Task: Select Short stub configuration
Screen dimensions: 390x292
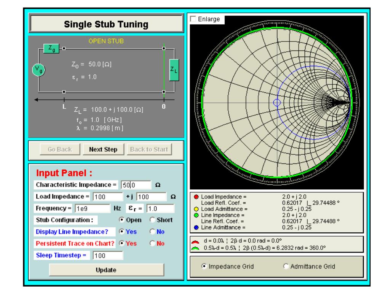Action: [x=152, y=220]
